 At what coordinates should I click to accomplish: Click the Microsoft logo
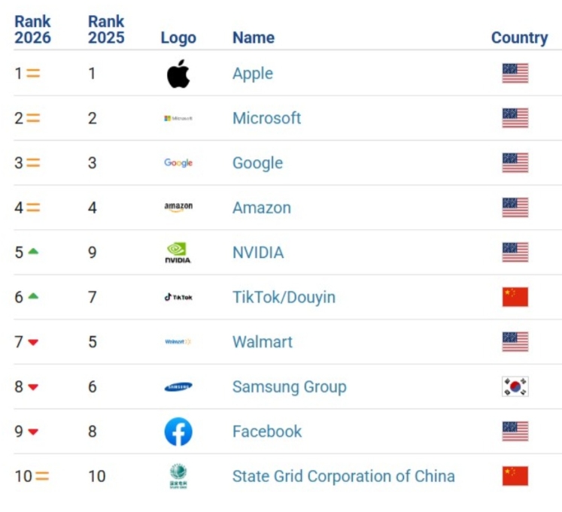pyautogui.click(x=178, y=118)
